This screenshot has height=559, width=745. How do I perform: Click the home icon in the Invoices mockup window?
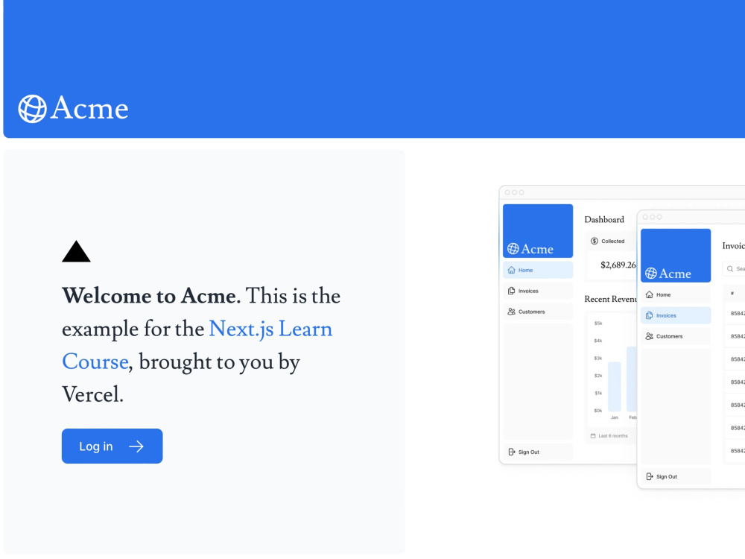[650, 294]
